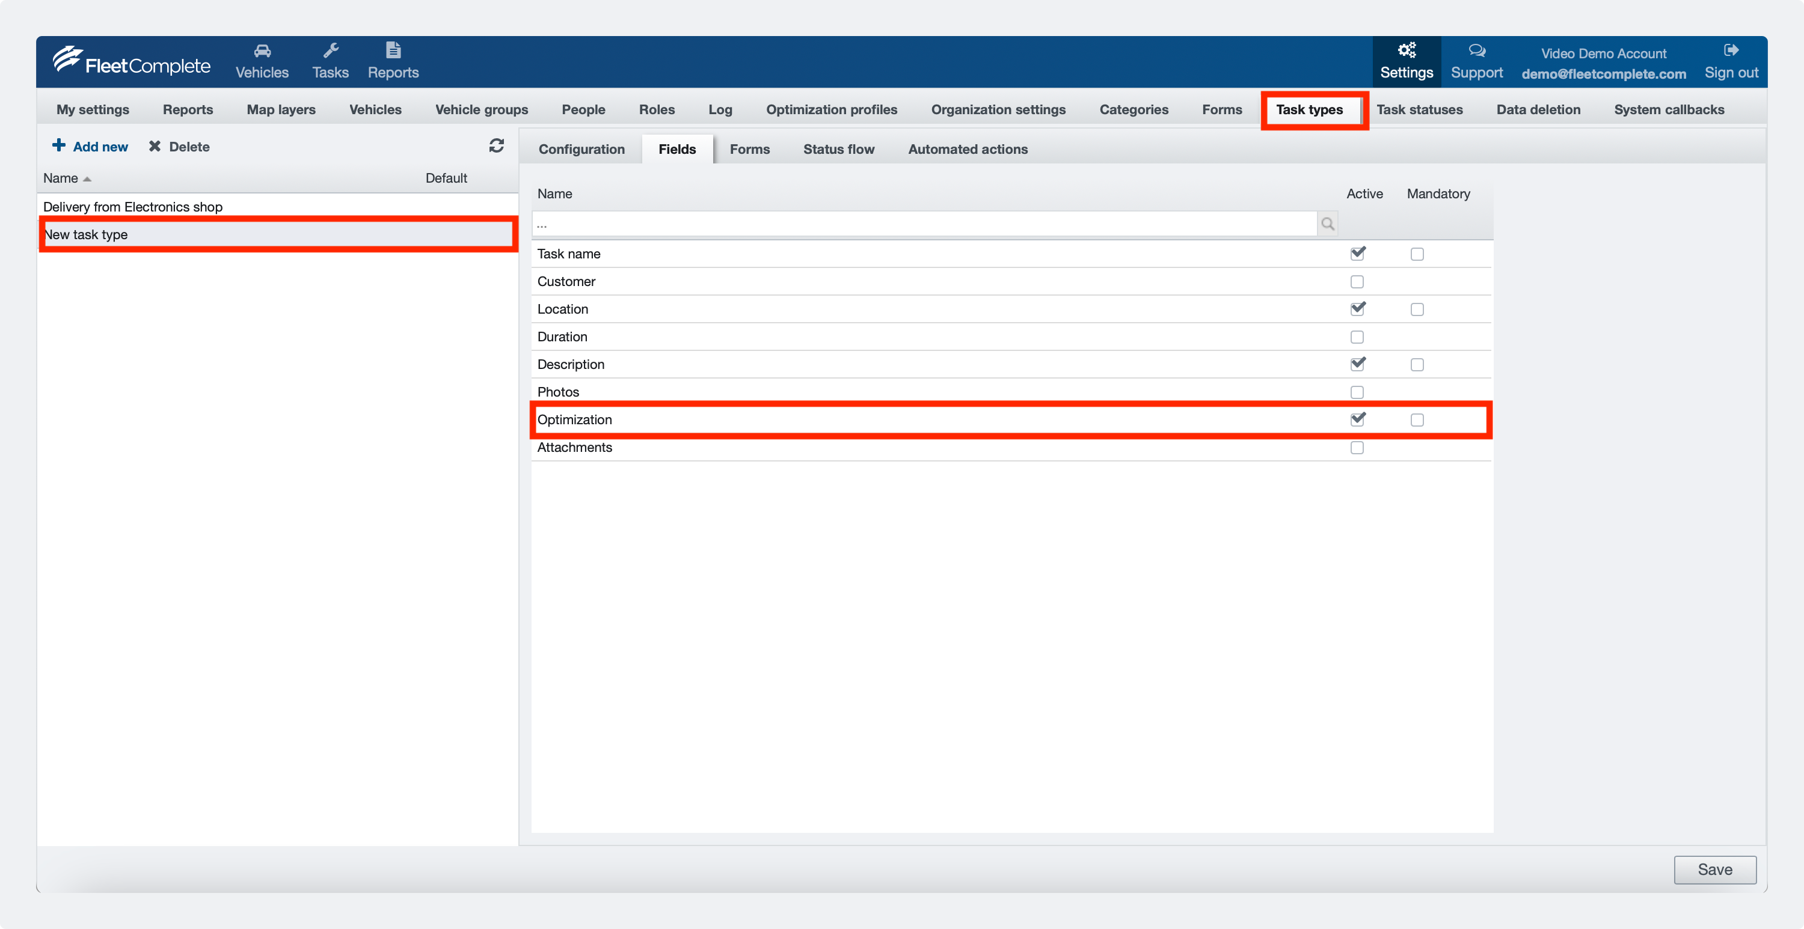Refresh the task type list
The width and height of the screenshot is (1804, 929).
[497, 146]
